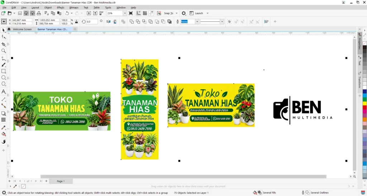Open the Effects menu
Screen dimensions: 367x196
60,8
